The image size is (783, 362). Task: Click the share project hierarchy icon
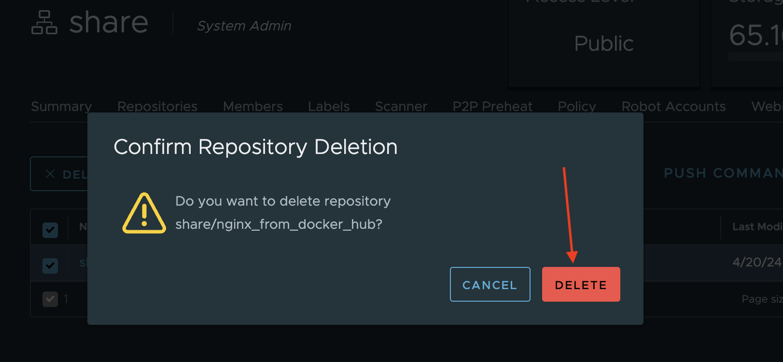click(44, 23)
